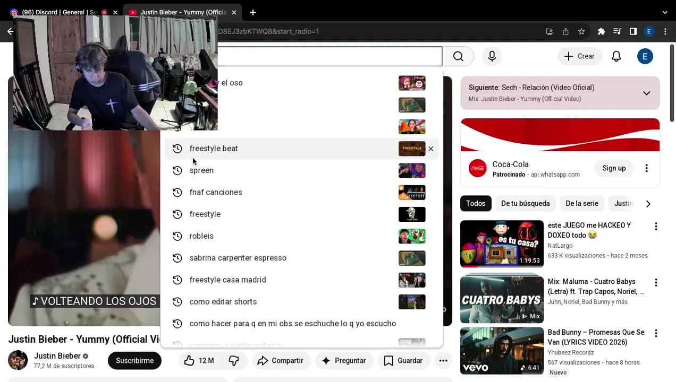
Task: Open the Cuatro Babys mix thumbnail
Action: (x=502, y=300)
